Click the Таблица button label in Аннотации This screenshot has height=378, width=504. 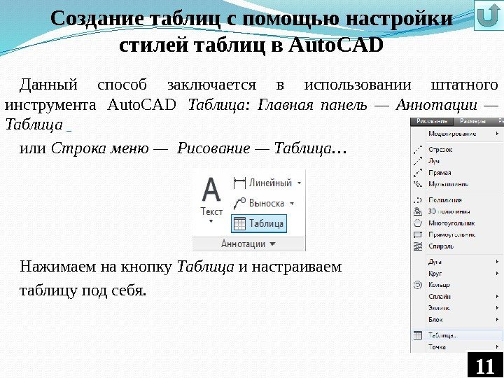tap(266, 223)
